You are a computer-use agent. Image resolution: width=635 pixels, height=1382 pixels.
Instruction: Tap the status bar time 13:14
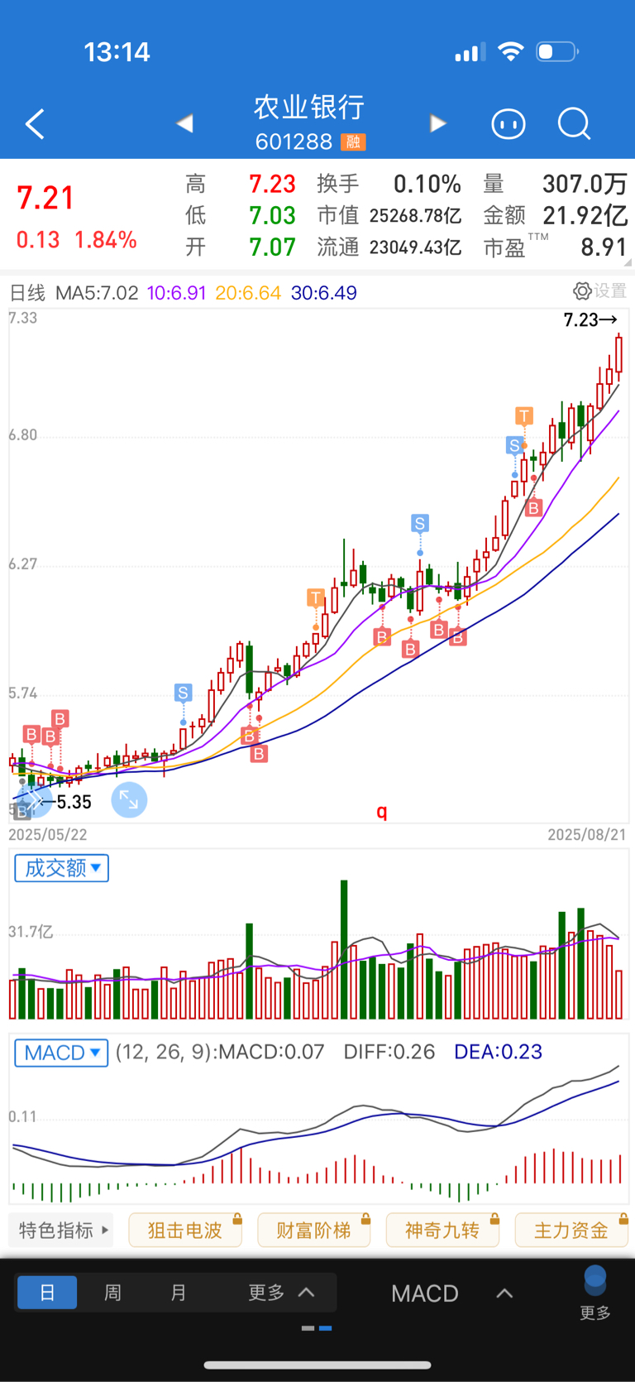(117, 52)
